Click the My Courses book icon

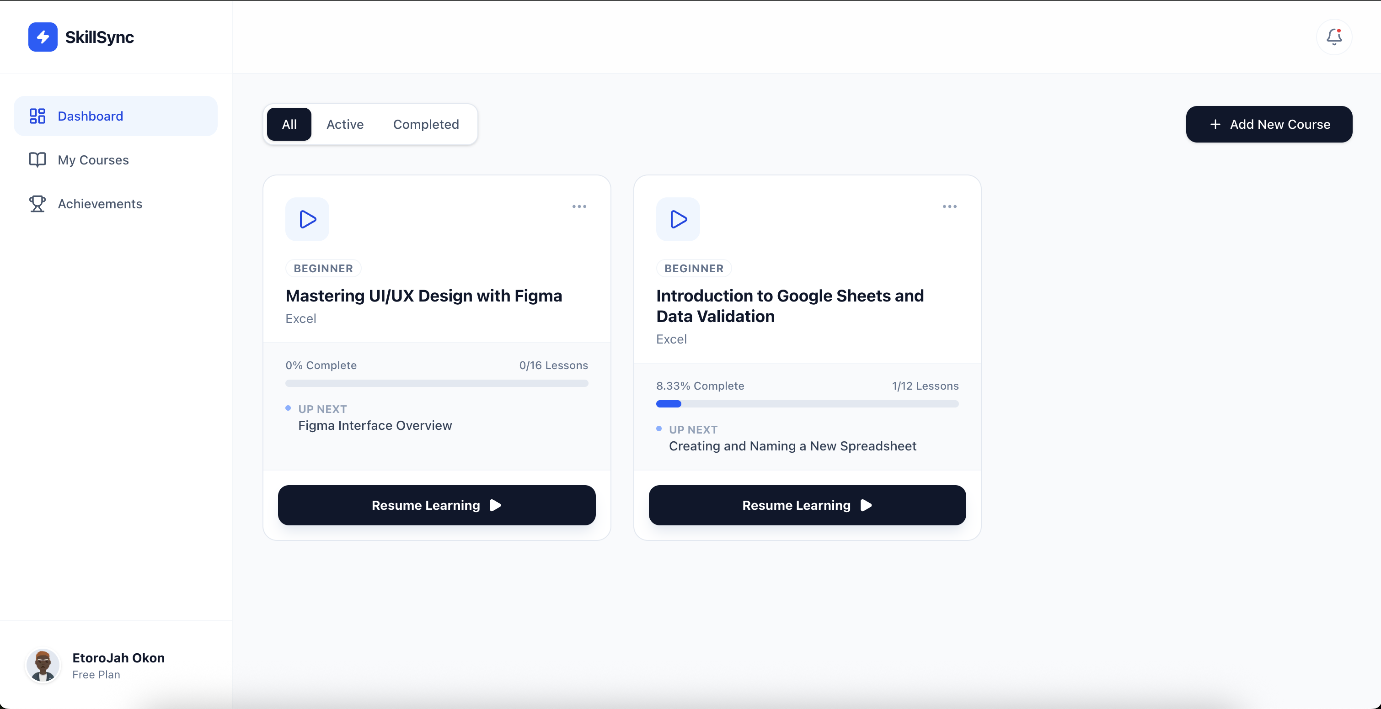(37, 160)
